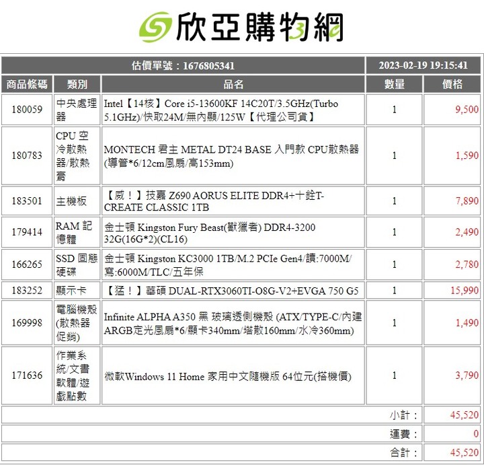
Task: Click the total amount beside 合計
Action: click(x=465, y=453)
